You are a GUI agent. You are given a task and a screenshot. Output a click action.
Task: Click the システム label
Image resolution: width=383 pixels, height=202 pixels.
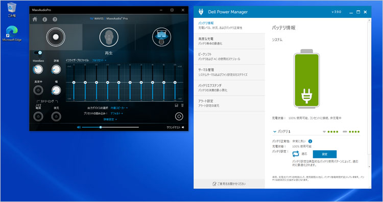click(277, 39)
